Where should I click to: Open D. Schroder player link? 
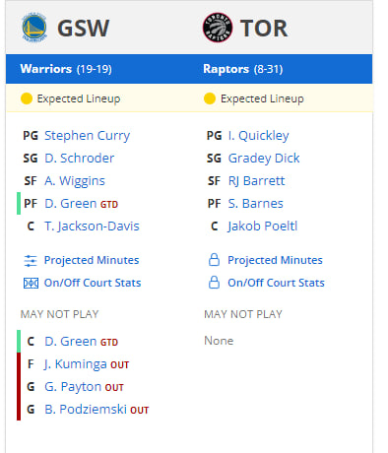80,159
